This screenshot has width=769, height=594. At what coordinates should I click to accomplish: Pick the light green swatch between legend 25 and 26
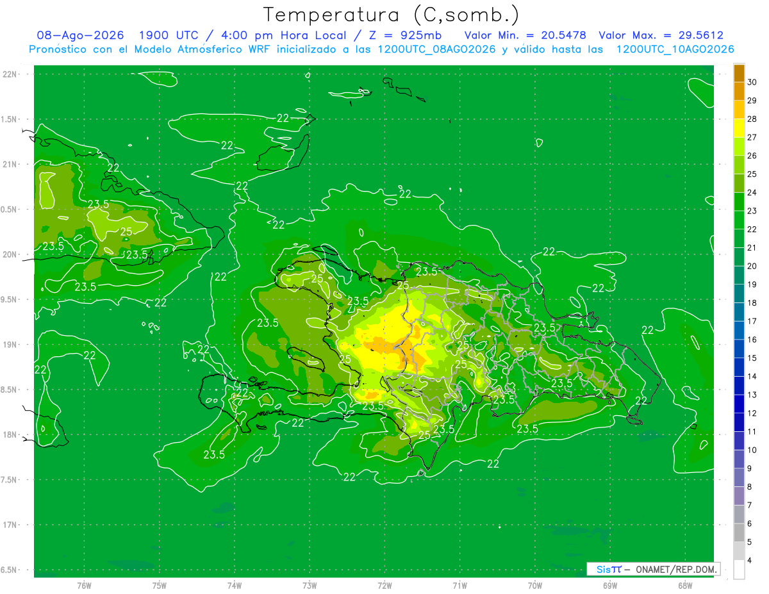tap(740, 165)
